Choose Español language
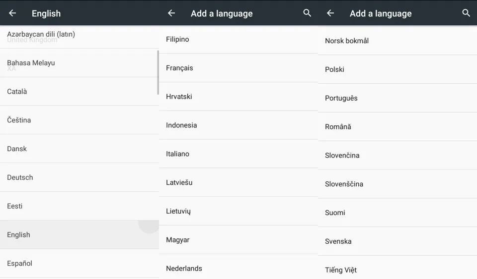 tap(79, 263)
